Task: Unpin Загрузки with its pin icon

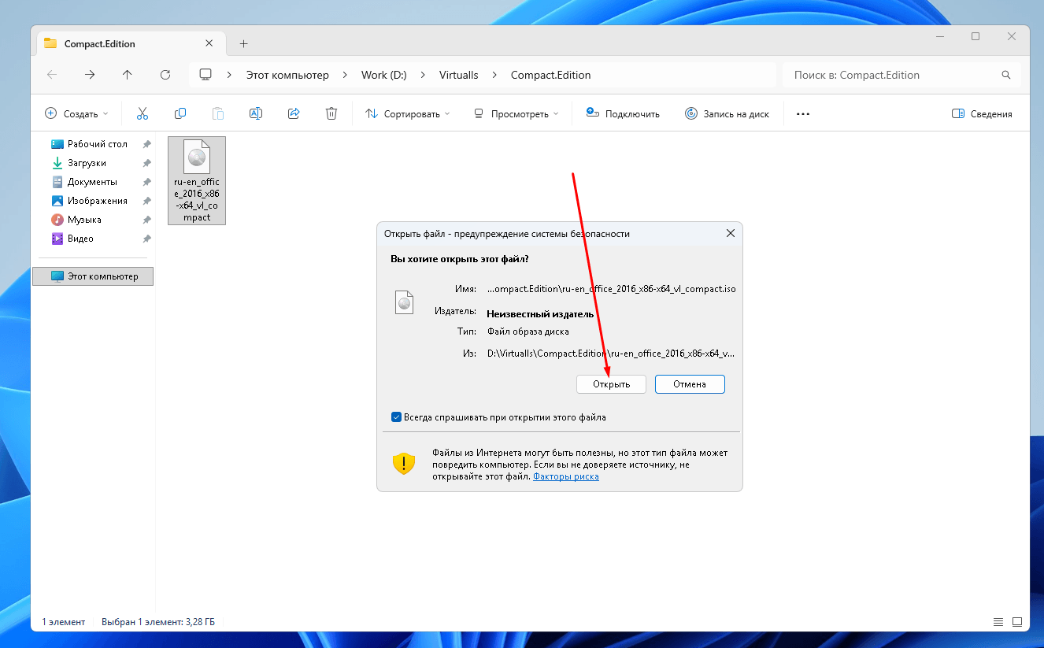Action: [x=146, y=163]
